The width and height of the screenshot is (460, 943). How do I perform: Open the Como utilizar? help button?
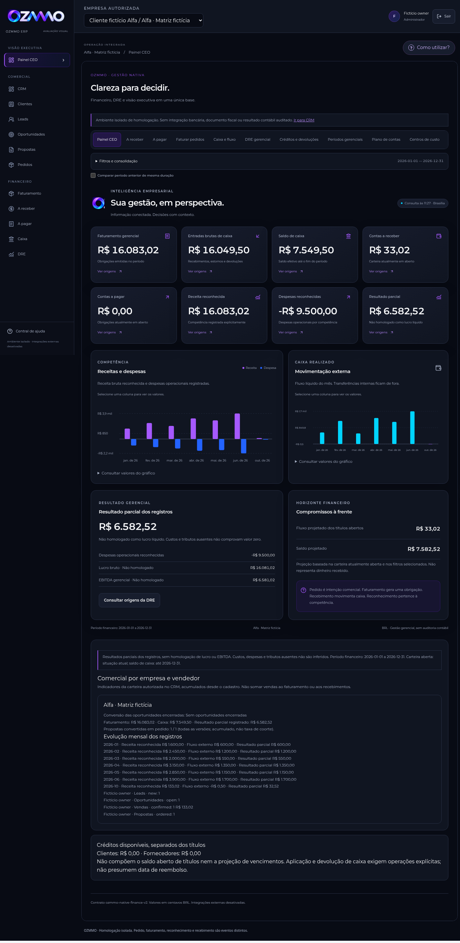(x=429, y=47)
